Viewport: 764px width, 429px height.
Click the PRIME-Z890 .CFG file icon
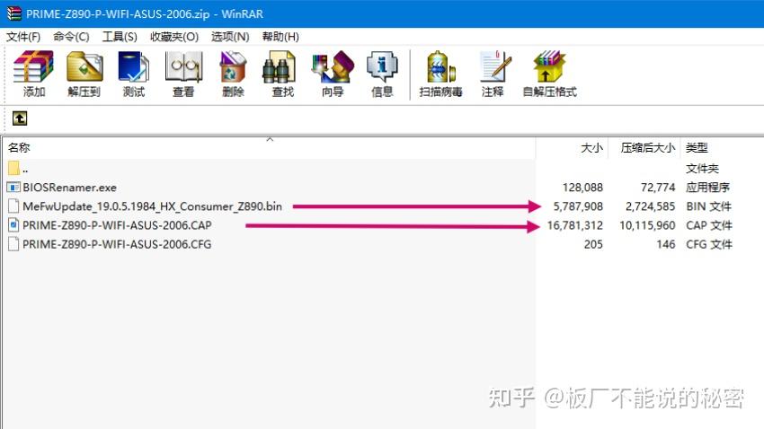pos(13,244)
